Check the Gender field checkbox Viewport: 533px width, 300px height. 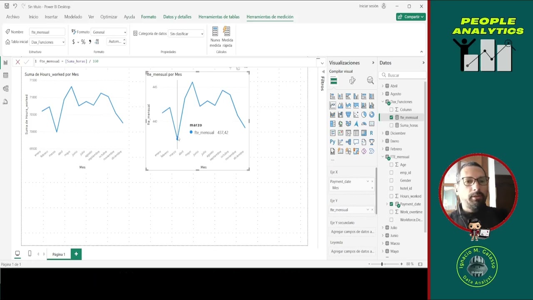pyautogui.click(x=391, y=180)
